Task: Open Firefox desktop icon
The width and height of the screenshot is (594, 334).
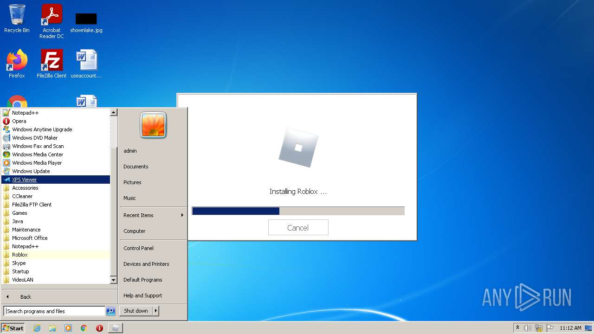Action: (x=17, y=64)
